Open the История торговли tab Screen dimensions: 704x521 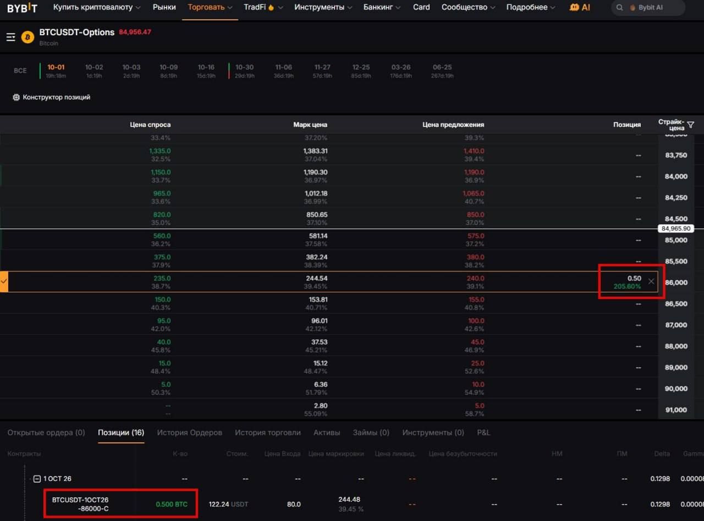click(x=268, y=433)
